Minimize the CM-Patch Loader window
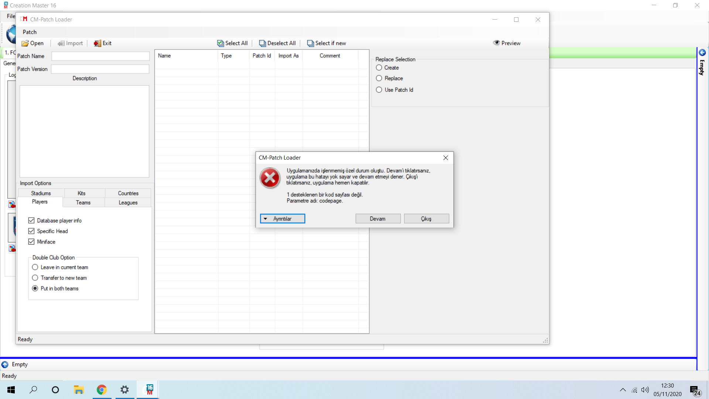The width and height of the screenshot is (709, 399). 495,20
